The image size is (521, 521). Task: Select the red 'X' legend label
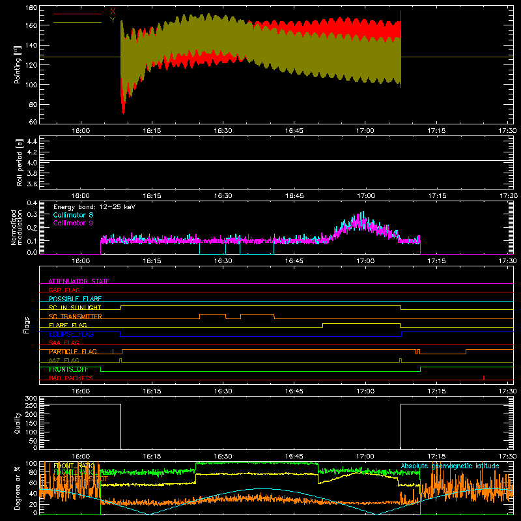113,12
